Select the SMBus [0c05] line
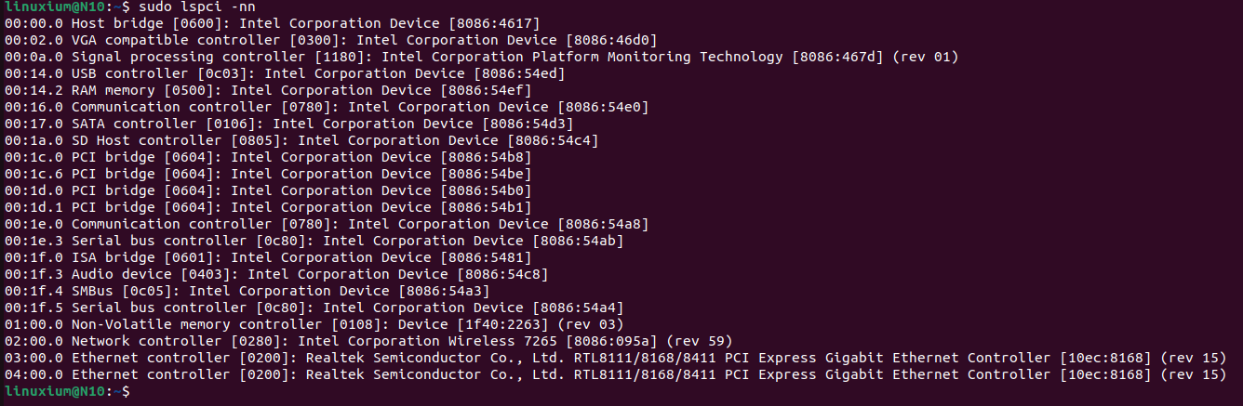This screenshot has height=406, width=1243. (x=247, y=291)
